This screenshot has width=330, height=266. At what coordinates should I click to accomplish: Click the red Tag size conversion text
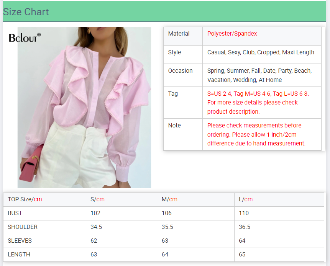pos(258,103)
